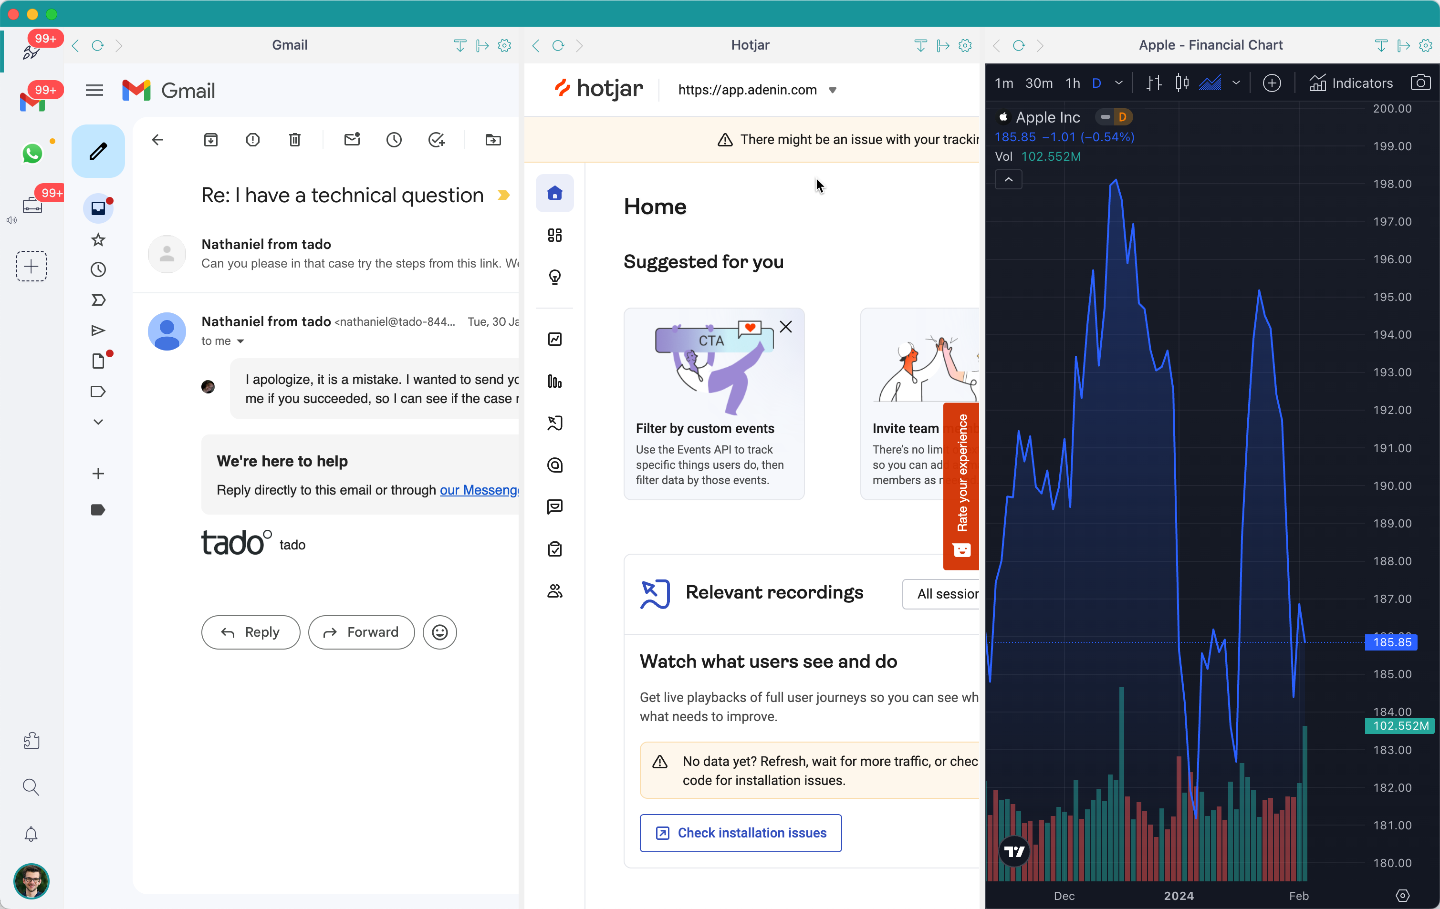Open chart settings gear at bottom right
The image size is (1440, 909).
pos(1402,895)
